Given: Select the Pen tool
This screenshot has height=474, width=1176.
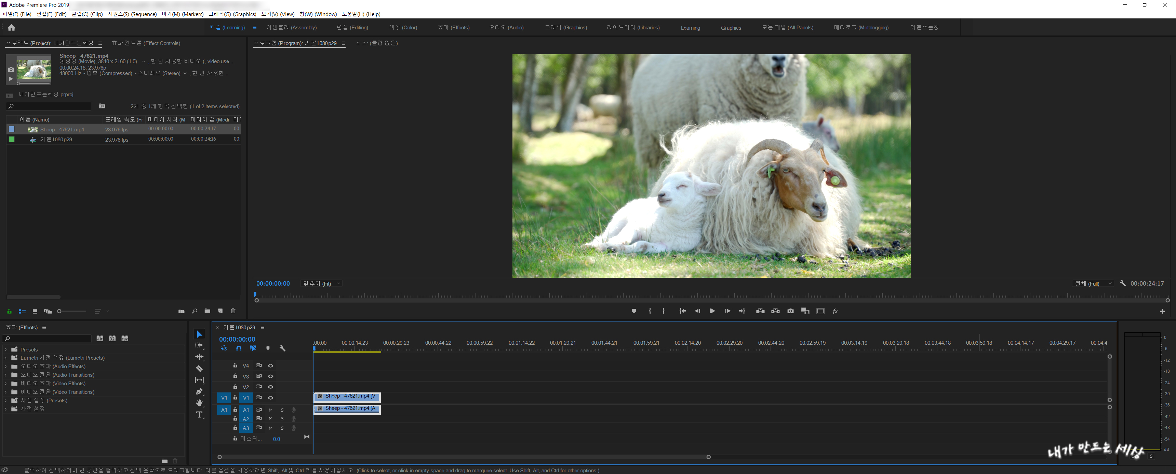Looking at the screenshot, I should (x=199, y=391).
